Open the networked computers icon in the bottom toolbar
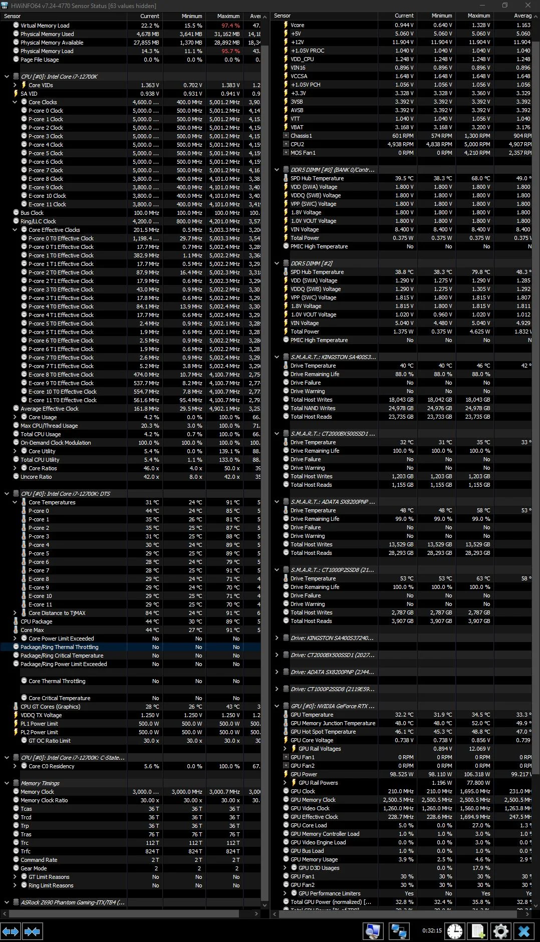 [x=399, y=931]
